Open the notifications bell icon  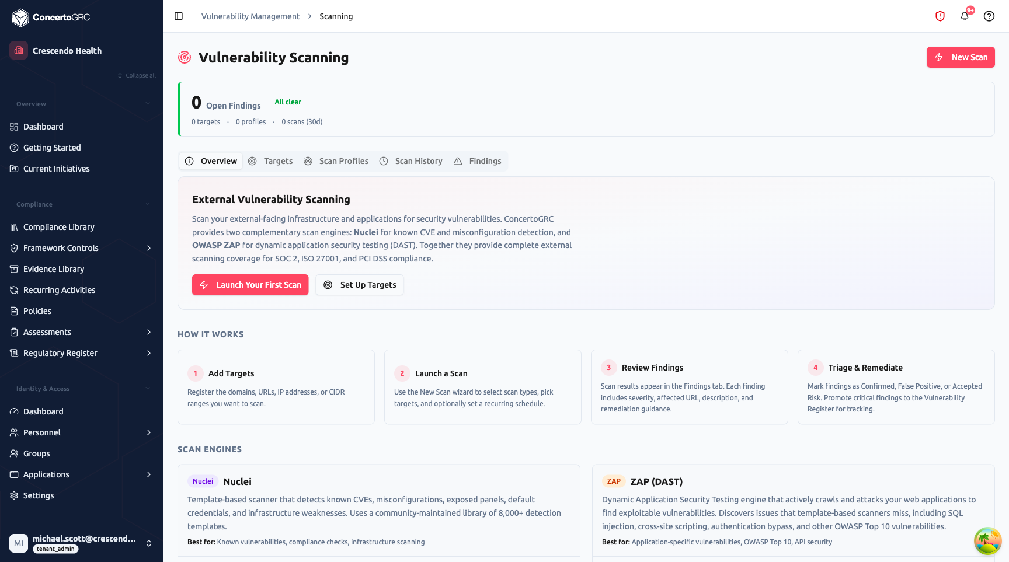[965, 16]
